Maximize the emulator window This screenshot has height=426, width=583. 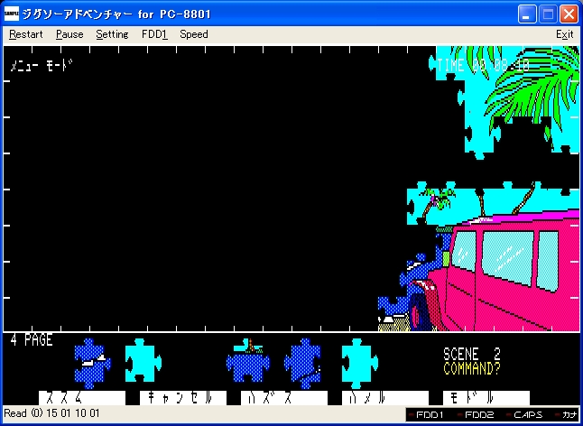(x=548, y=14)
